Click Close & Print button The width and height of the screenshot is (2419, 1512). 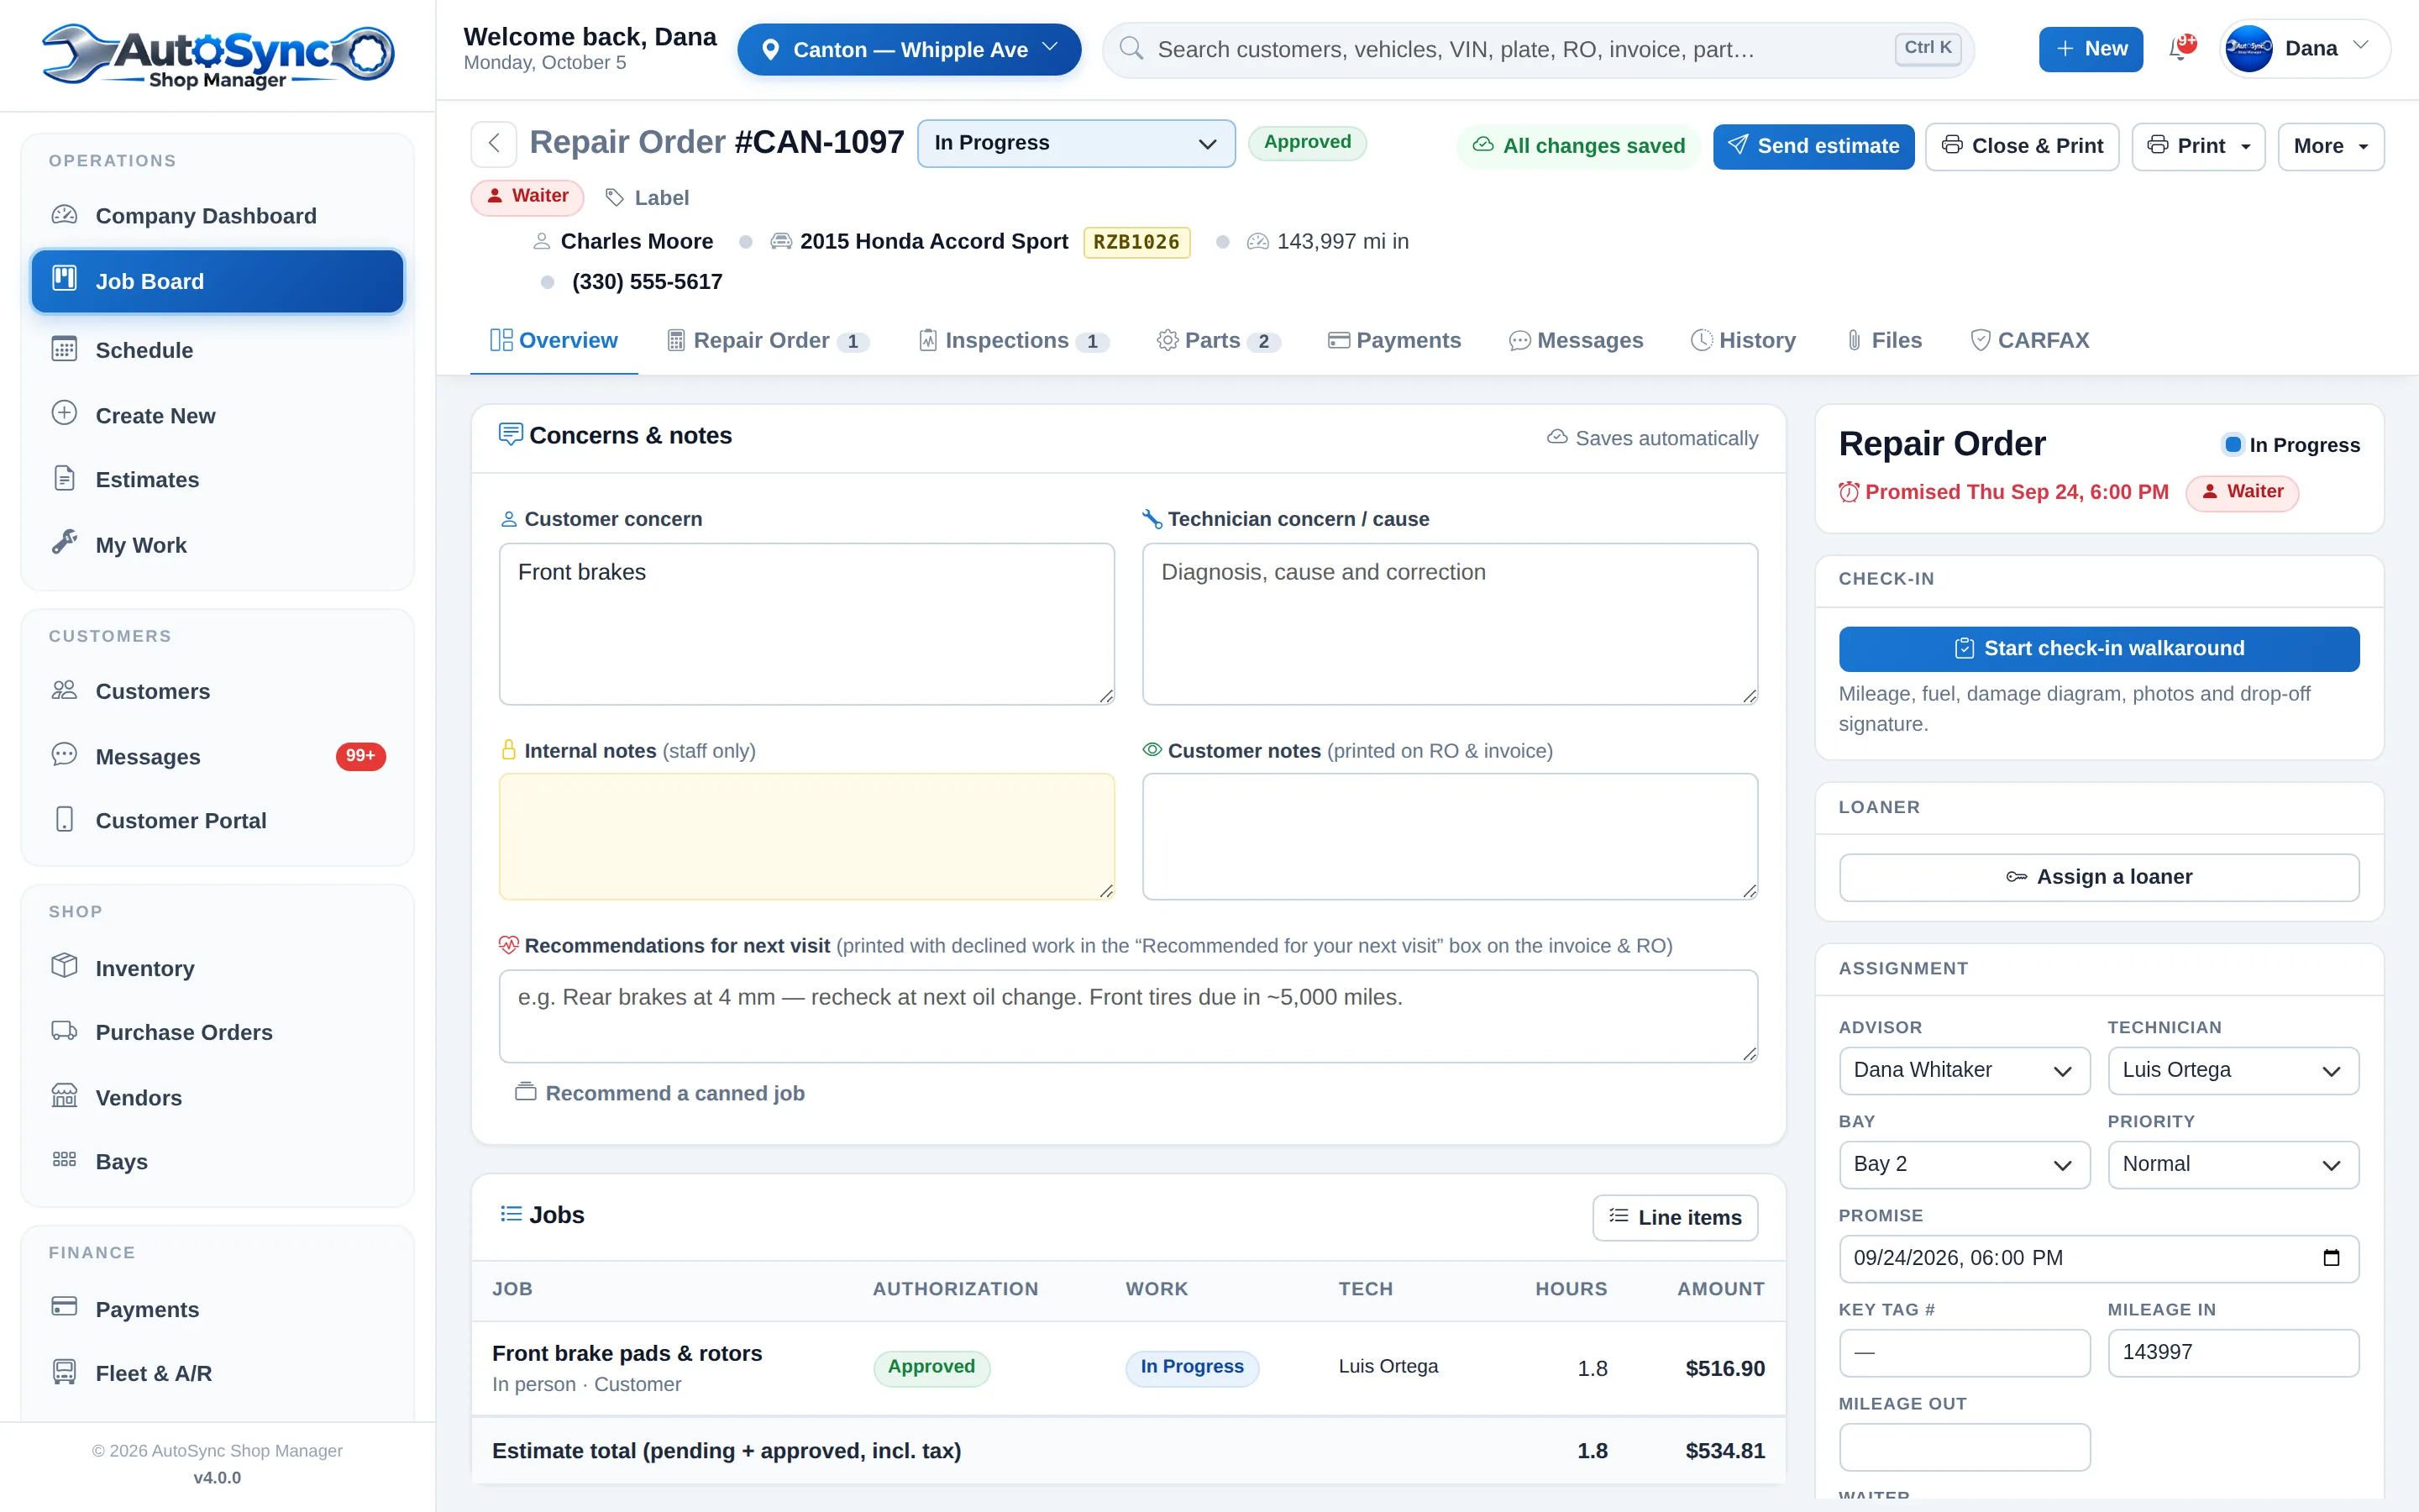pos(2023,146)
